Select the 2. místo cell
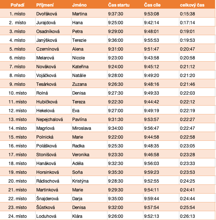The image size is (216, 220). tap(18, 23)
